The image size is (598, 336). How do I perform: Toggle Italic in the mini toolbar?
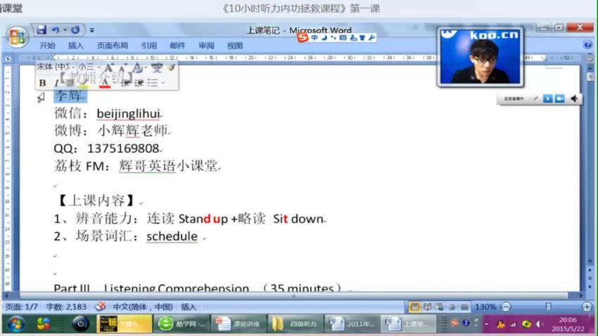point(56,83)
